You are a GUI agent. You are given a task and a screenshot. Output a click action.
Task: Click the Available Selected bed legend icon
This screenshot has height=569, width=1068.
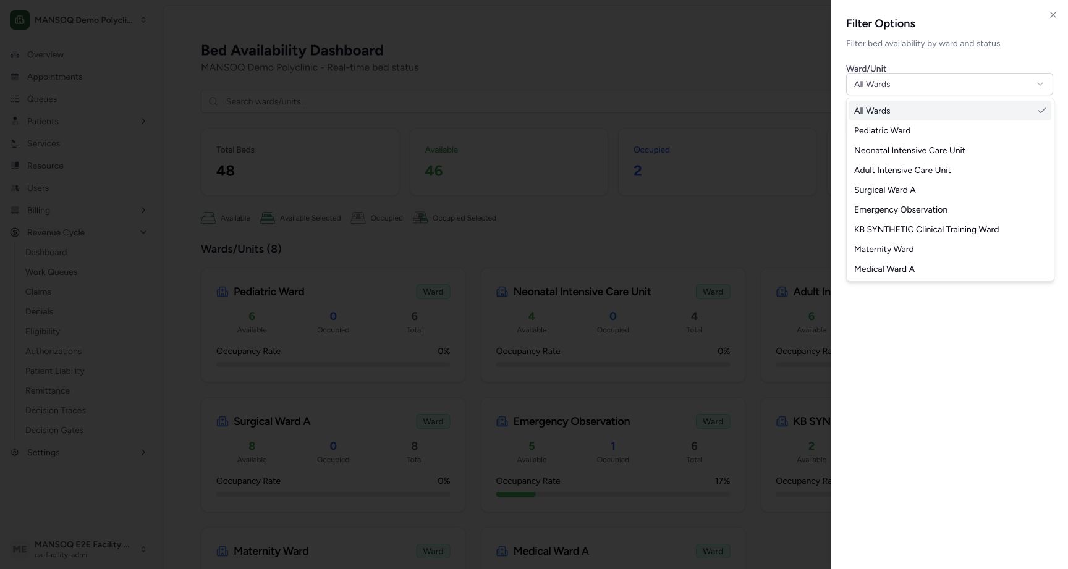pos(268,218)
